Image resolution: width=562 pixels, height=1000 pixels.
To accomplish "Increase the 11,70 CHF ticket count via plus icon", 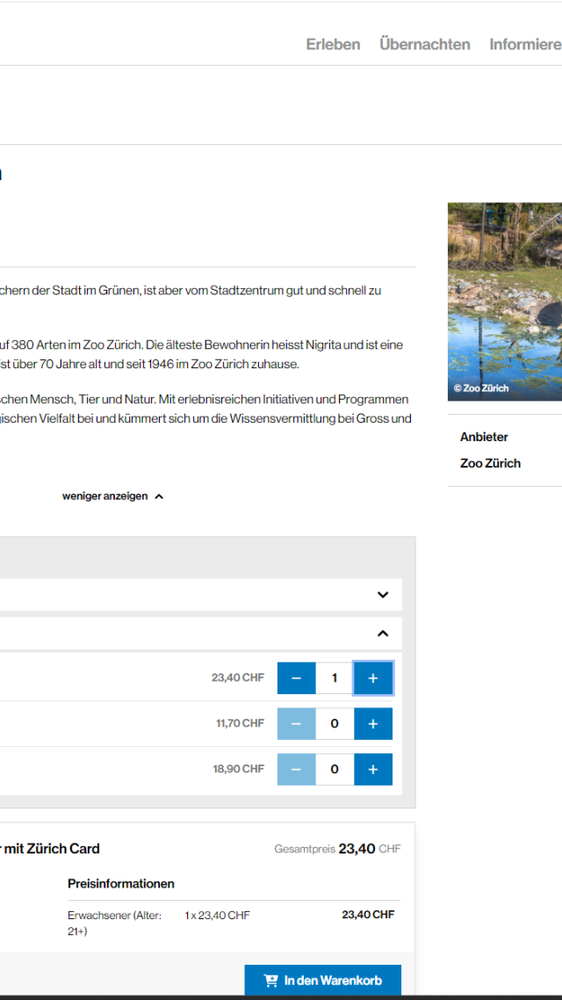I will coord(372,723).
